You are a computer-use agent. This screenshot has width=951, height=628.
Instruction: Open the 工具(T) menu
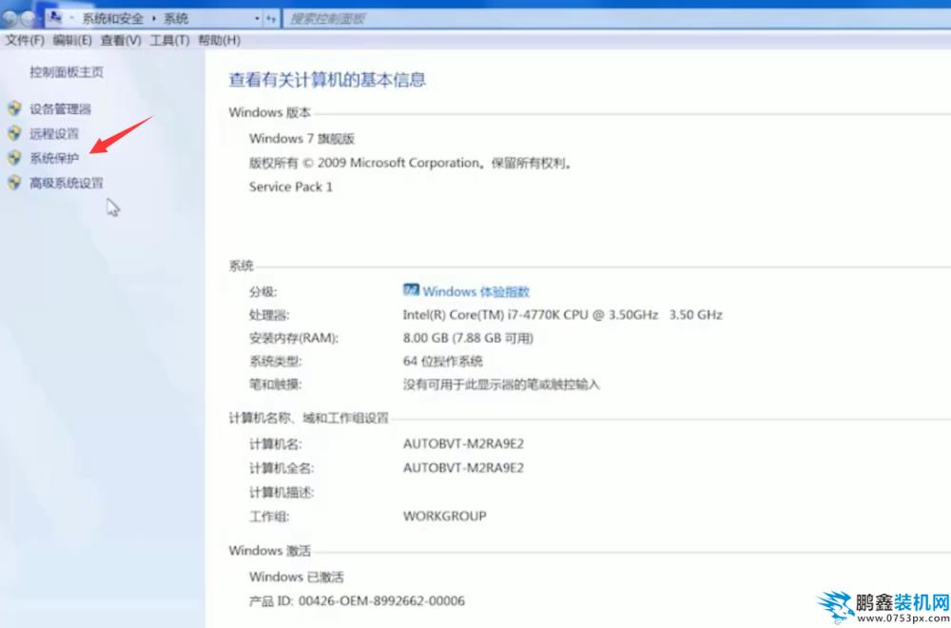pyautogui.click(x=170, y=41)
